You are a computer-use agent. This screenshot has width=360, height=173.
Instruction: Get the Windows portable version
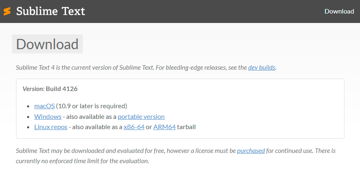pyautogui.click(x=141, y=116)
